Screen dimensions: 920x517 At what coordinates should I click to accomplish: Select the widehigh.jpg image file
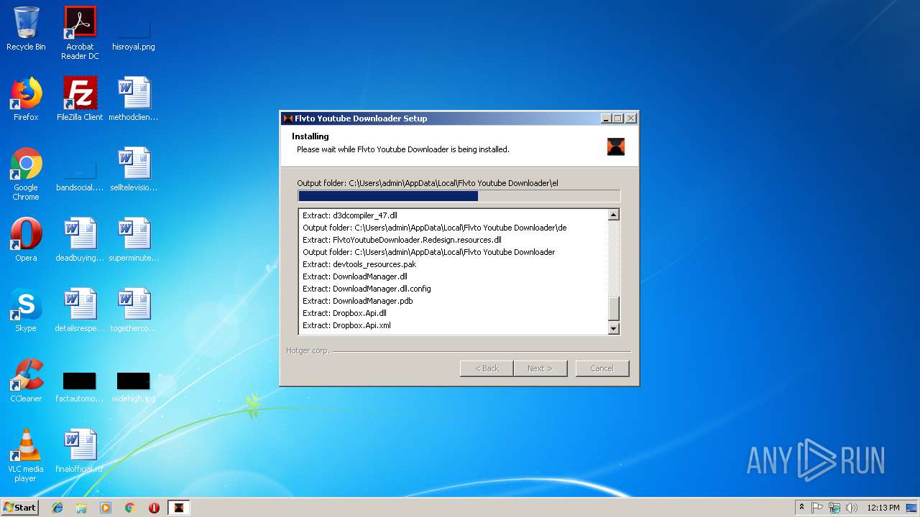point(134,386)
